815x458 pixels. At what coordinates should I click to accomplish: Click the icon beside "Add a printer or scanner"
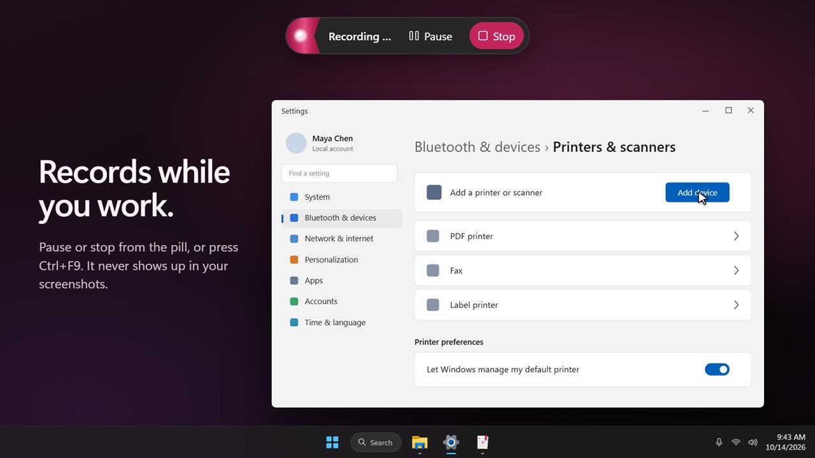click(434, 192)
